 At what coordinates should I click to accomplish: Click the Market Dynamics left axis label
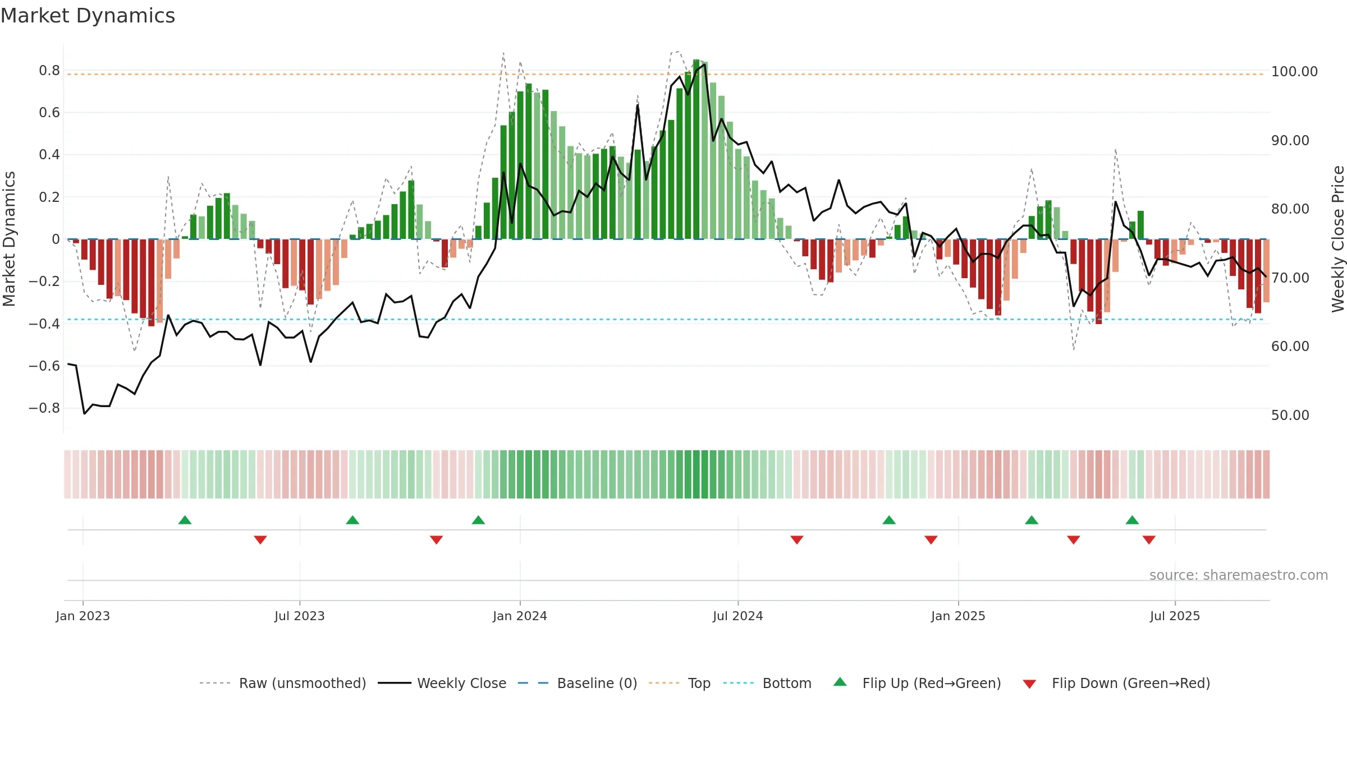pos(9,239)
